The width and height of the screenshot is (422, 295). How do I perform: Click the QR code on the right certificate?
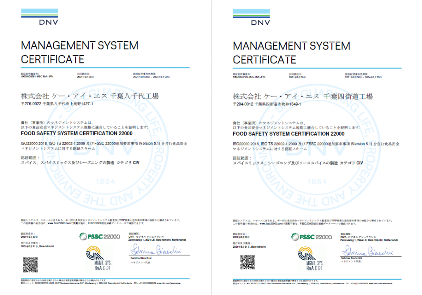click(247, 262)
